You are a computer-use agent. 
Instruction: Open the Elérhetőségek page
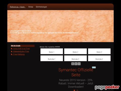coord(41,7)
